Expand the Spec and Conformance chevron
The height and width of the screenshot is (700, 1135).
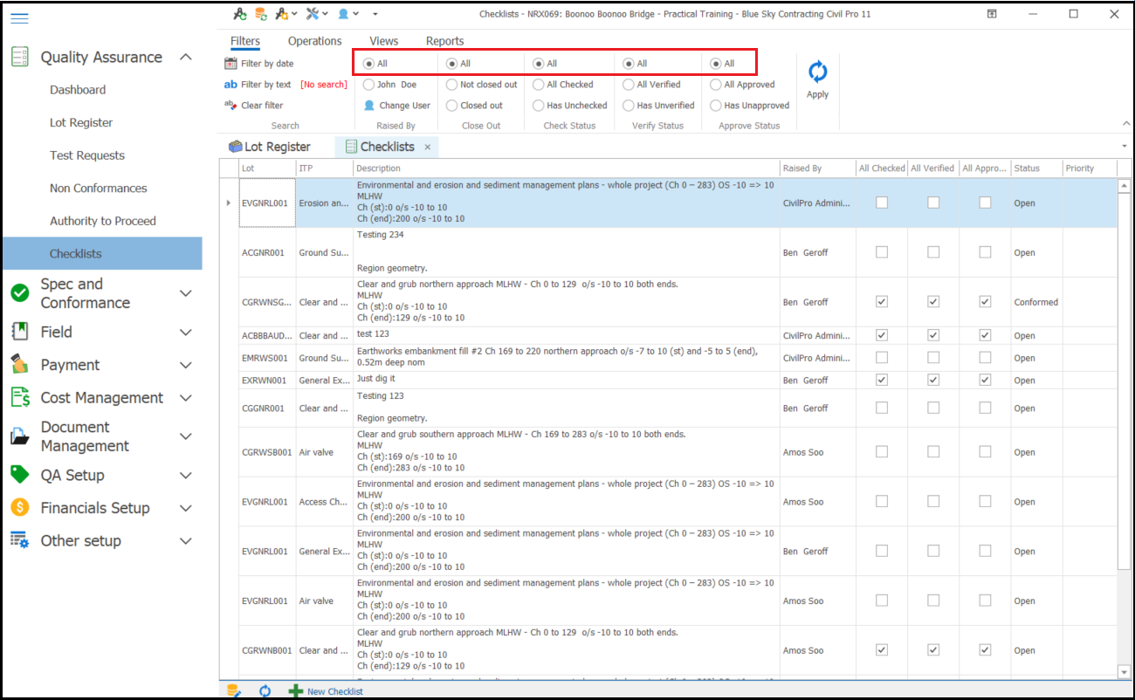[x=185, y=293]
